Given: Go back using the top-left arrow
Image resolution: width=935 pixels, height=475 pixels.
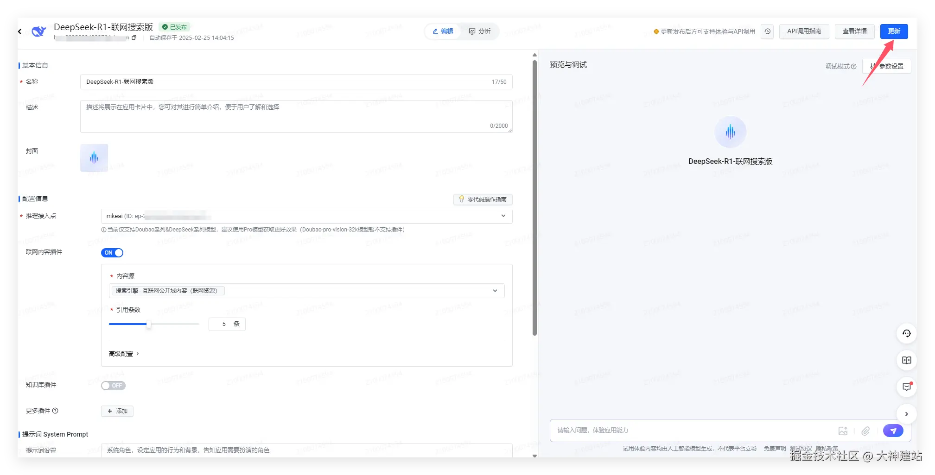Looking at the screenshot, I should pos(19,31).
